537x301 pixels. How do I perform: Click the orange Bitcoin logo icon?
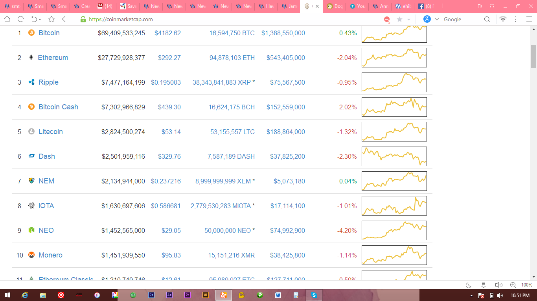point(31,33)
